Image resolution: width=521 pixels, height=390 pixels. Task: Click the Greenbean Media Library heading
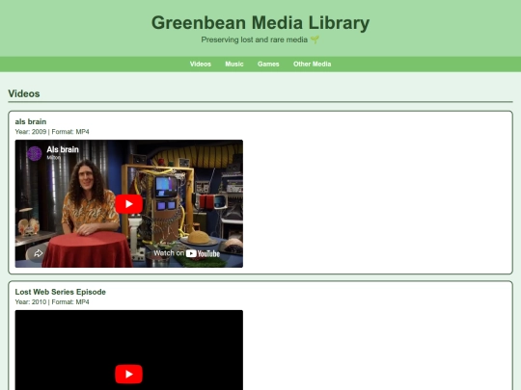click(260, 23)
